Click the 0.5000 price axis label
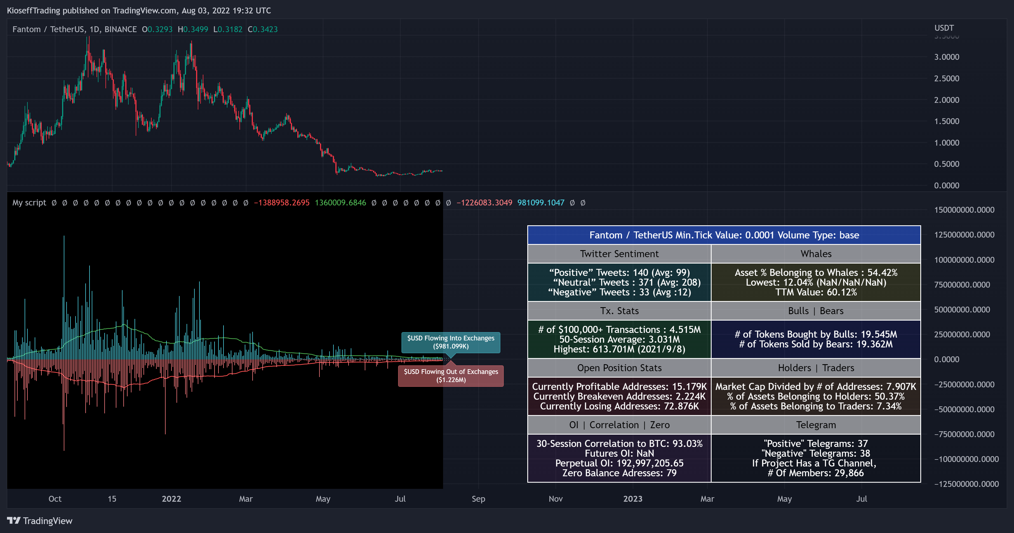The height and width of the screenshot is (533, 1014). click(x=947, y=164)
